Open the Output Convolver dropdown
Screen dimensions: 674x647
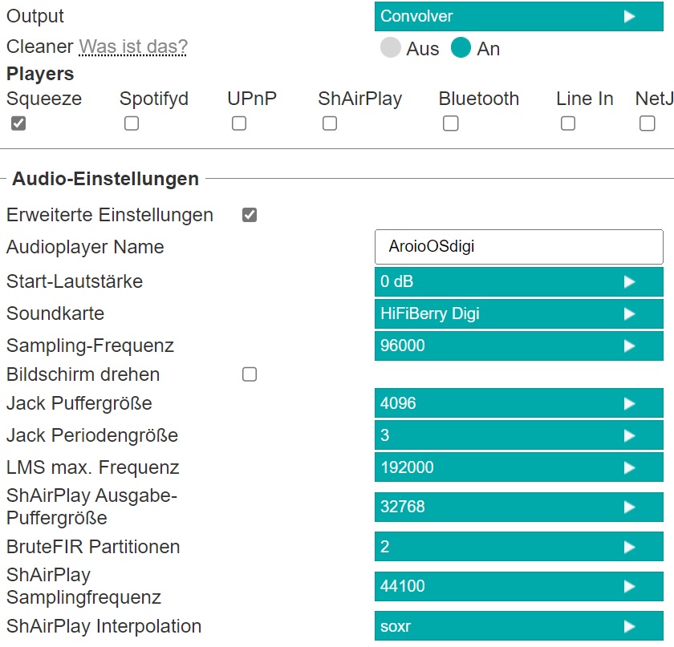pyautogui.click(x=518, y=16)
